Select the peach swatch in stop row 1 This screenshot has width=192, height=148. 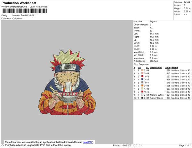coord(142,70)
